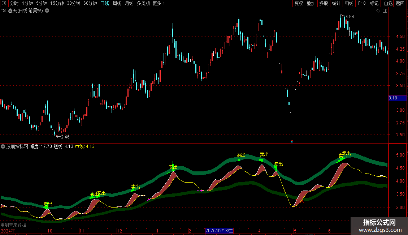
Task: Switch to 60分钟 period
Action: point(90,3)
